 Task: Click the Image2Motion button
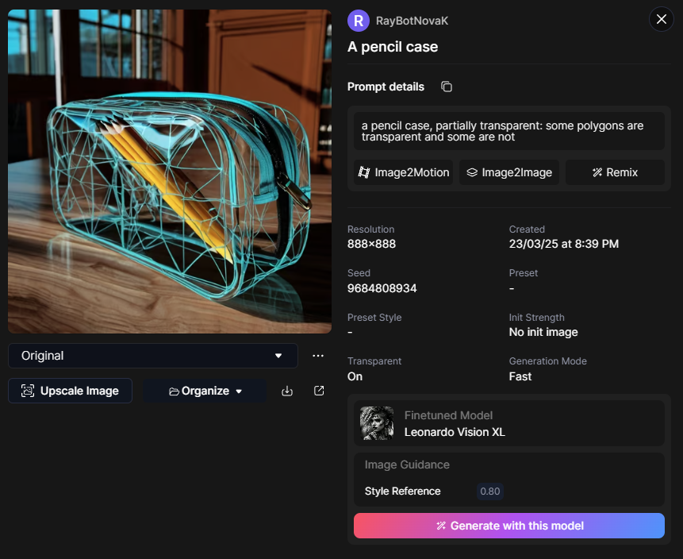pos(403,172)
